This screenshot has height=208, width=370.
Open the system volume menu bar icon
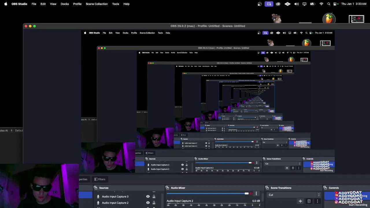click(x=296, y=4)
